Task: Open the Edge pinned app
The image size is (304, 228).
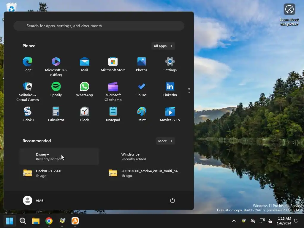Action: tap(28, 64)
